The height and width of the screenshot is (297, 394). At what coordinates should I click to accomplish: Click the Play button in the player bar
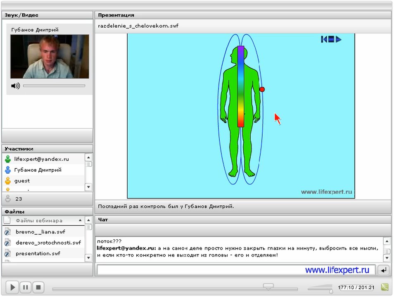(12, 287)
